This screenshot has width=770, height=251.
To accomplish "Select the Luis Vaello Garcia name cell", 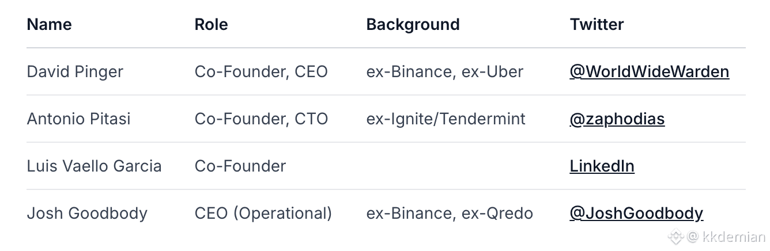I will 94,166.
